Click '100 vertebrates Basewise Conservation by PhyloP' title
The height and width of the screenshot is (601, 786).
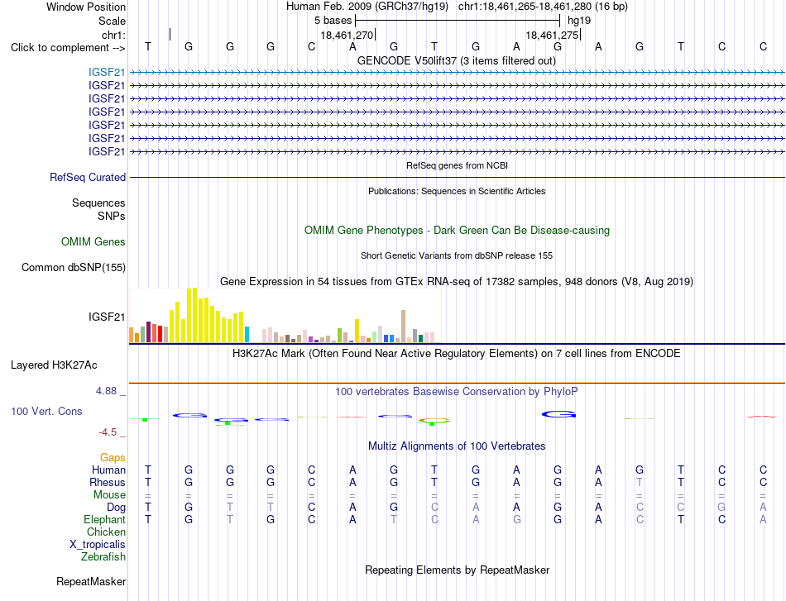(x=457, y=392)
